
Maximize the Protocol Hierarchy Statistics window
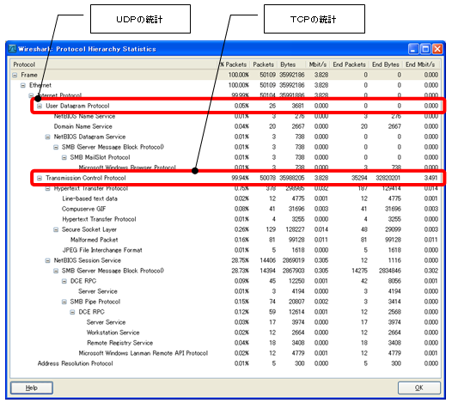425,49
